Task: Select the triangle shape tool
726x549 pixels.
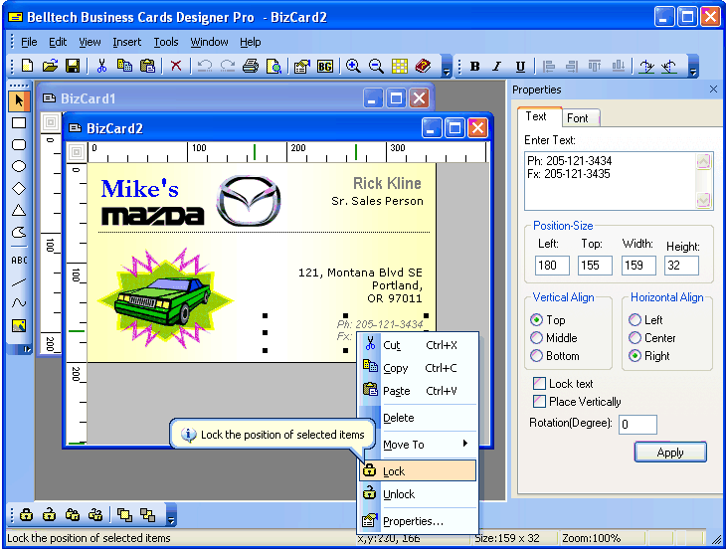Action: tap(19, 210)
